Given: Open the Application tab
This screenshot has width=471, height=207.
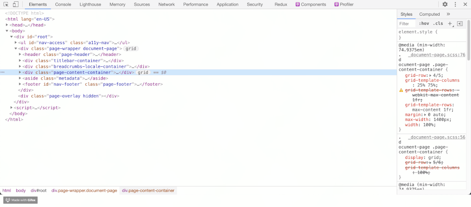Looking at the screenshot, I should (x=227, y=4).
